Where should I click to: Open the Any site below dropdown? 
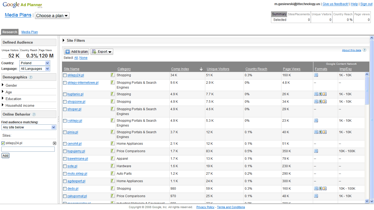(x=29, y=127)
